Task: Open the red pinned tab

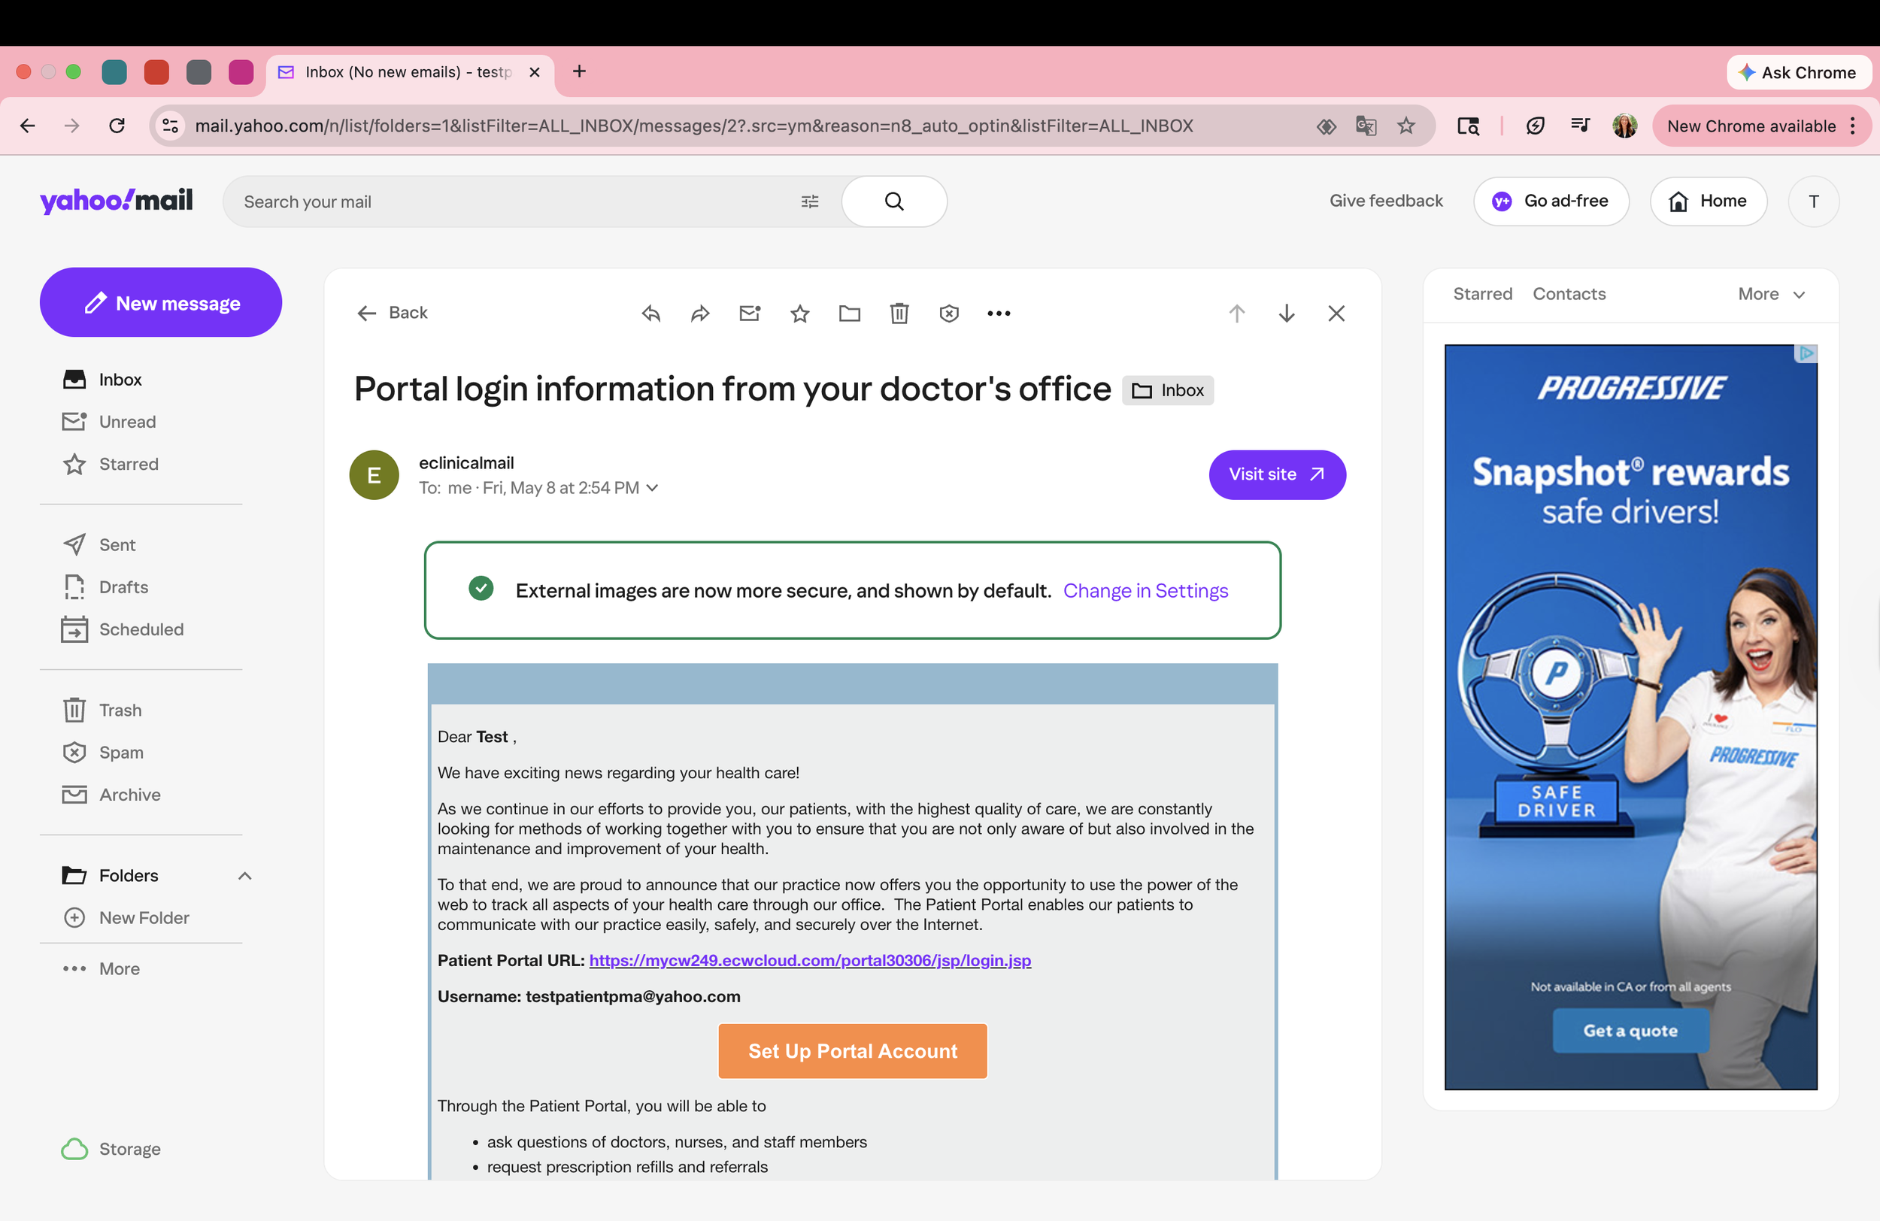Action: 156,72
